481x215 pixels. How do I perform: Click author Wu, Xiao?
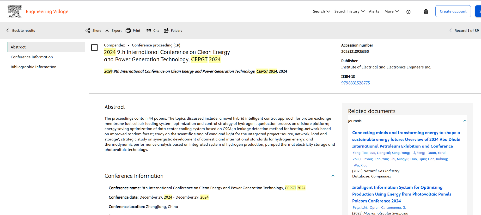pos(361,165)
